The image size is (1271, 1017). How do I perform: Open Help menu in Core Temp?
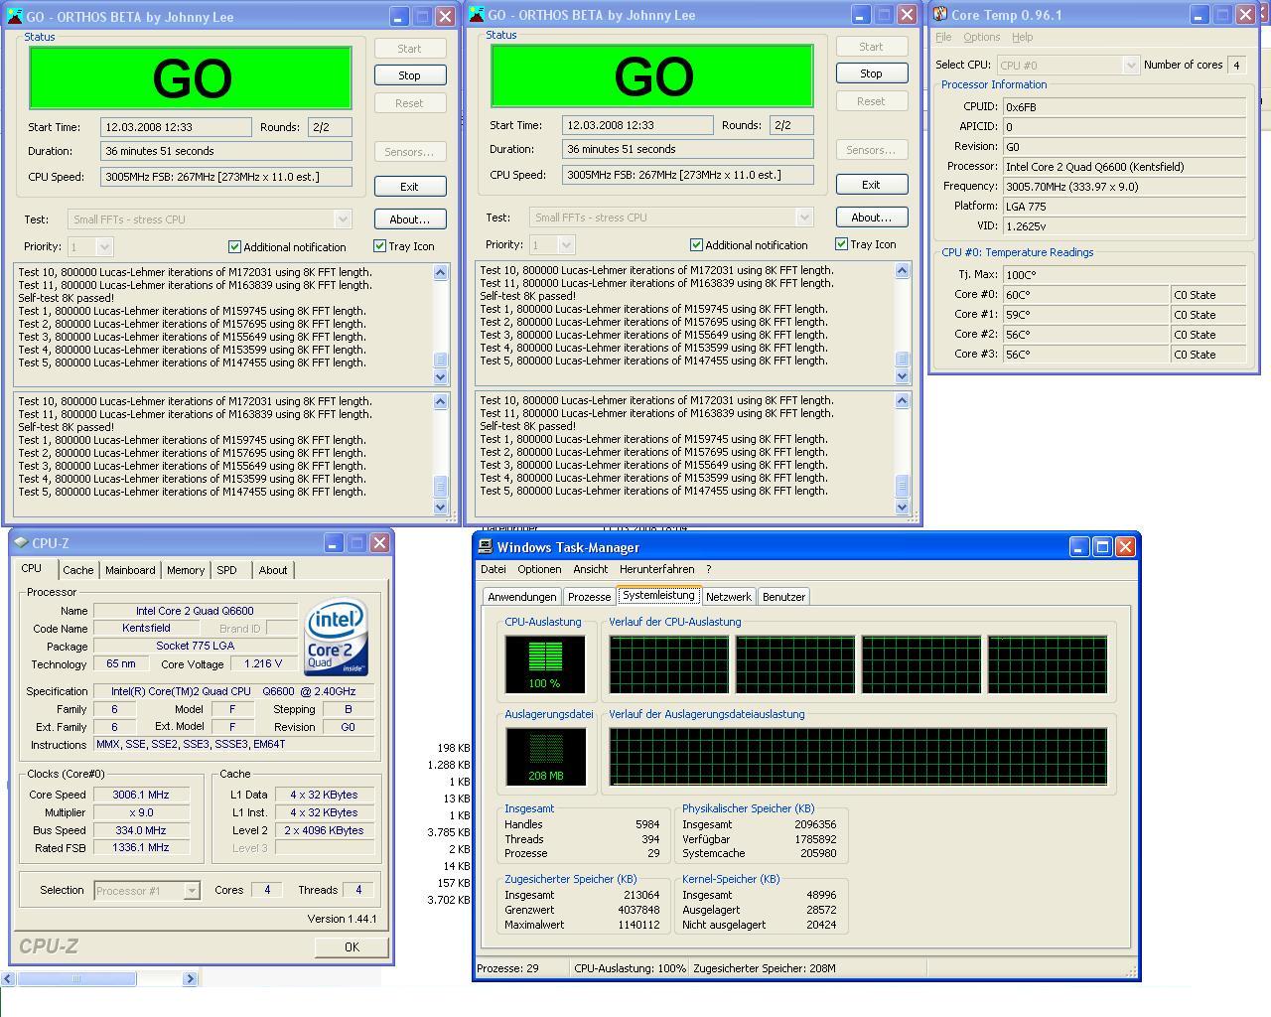(x=1023, y=38)
